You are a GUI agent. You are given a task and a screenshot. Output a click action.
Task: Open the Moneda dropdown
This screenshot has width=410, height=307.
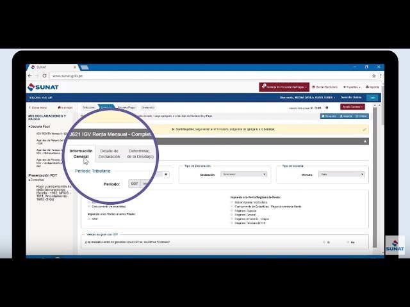tap(341, 175)
